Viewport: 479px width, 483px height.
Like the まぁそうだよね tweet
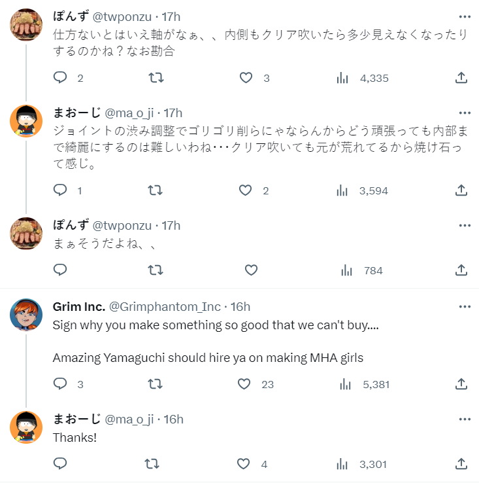point(251,270)
